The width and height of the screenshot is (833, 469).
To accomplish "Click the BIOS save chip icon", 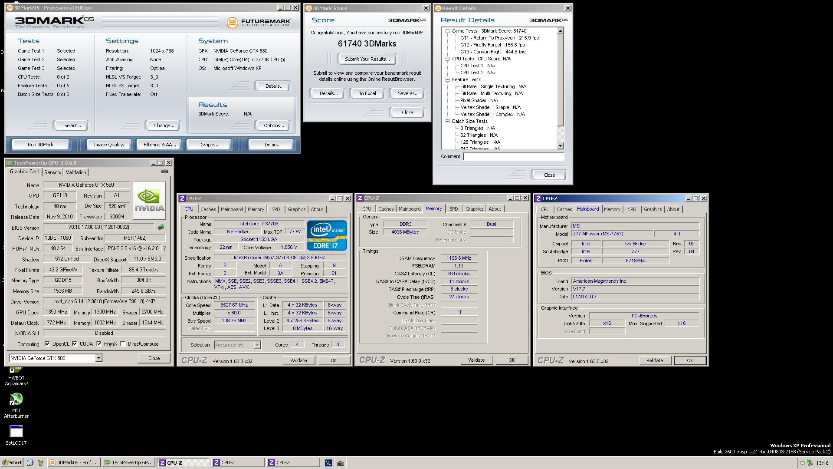I will [x=161, y=227].
